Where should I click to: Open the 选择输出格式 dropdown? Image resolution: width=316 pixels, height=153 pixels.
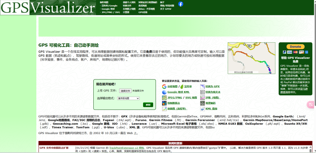(x=128, y=98)
